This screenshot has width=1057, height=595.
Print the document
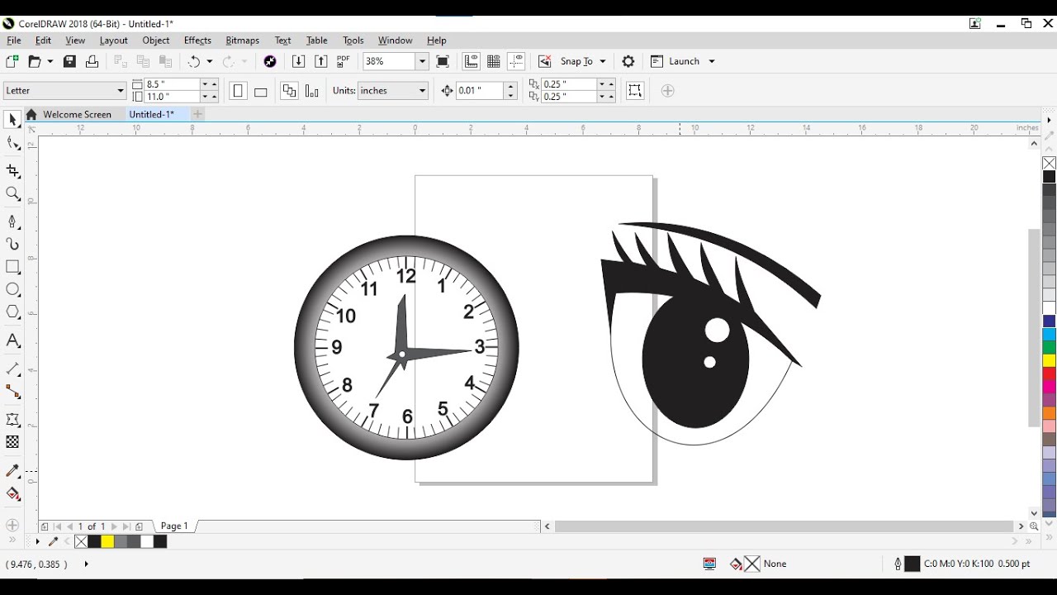pyautogui.click(x=92, y=61)
